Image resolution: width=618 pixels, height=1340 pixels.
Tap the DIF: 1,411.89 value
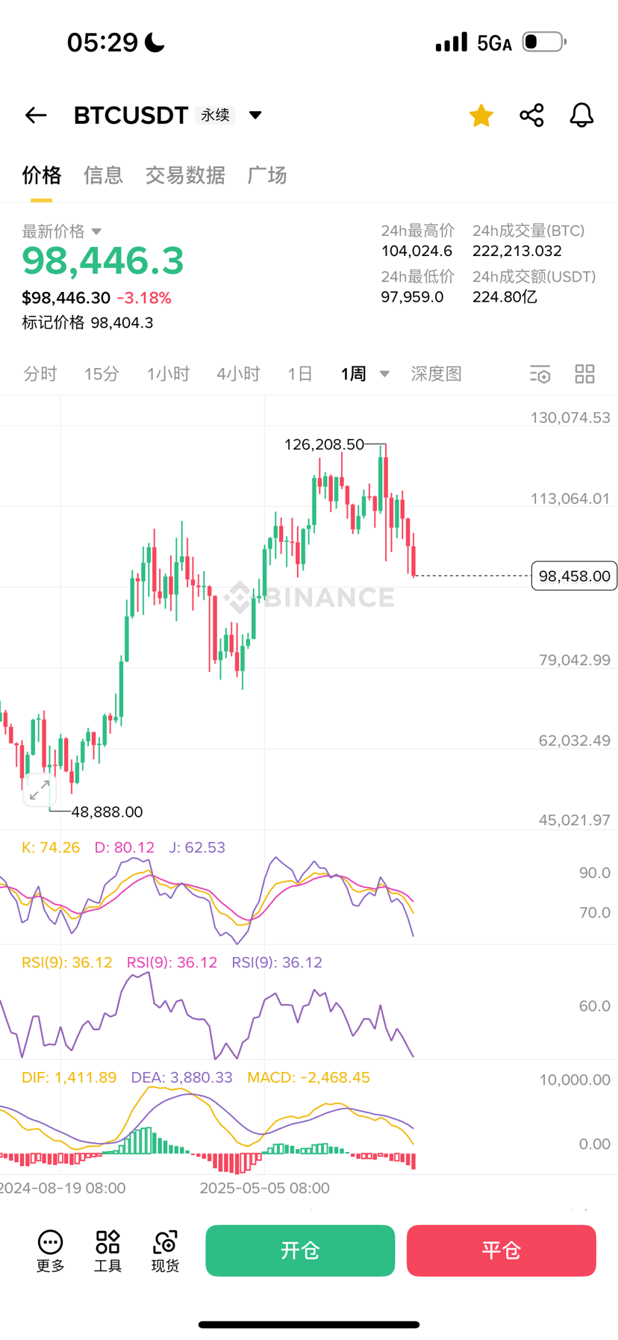coord(69,1077)
